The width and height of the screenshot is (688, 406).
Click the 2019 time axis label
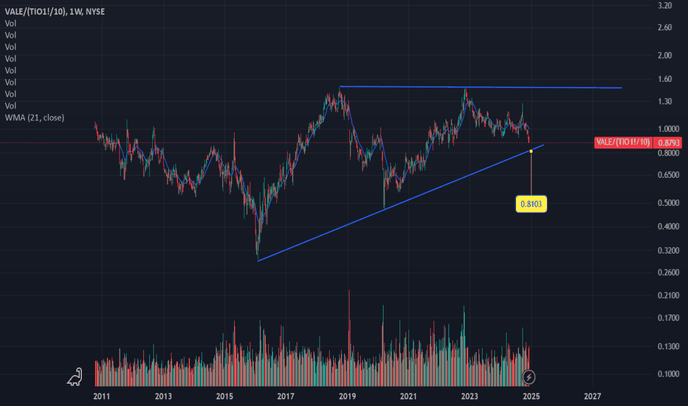click(x=348, y=396)
